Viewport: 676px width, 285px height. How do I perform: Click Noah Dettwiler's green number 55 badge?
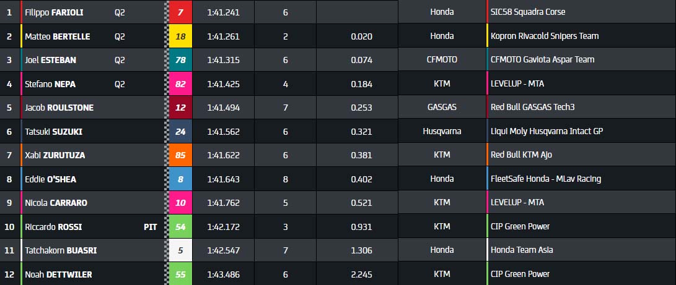point(180,274)
